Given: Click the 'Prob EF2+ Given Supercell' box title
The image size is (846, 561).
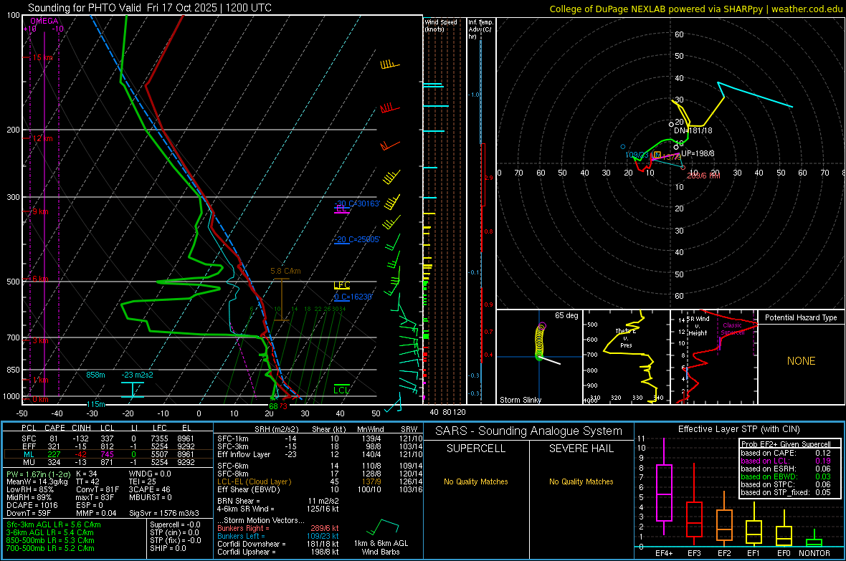Looking at the screenshot, I should coord(786,444).
